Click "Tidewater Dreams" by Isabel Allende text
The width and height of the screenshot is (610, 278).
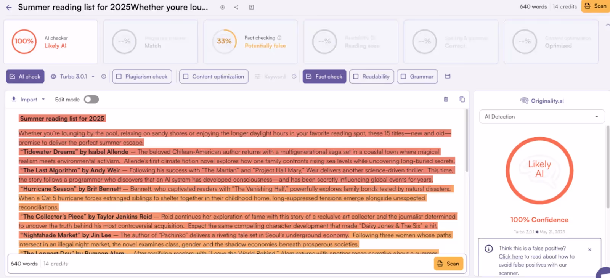(74, 152)
